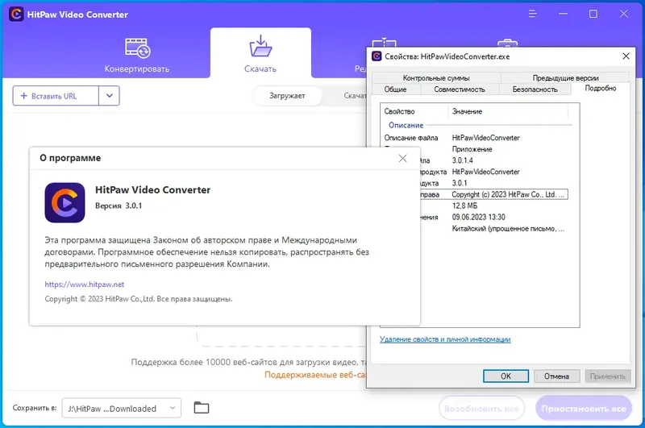Select the product version value 3.0.1

(x=459, y=183)
